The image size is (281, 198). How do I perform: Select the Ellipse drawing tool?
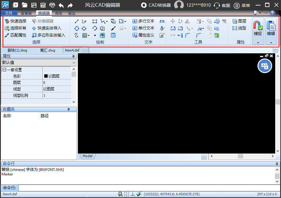[x=84, y=28]
